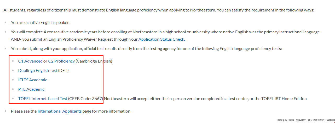Click the bullet dot before "Please see the"
The width and height of the screenshot is (335, 123).
point(5,111)
